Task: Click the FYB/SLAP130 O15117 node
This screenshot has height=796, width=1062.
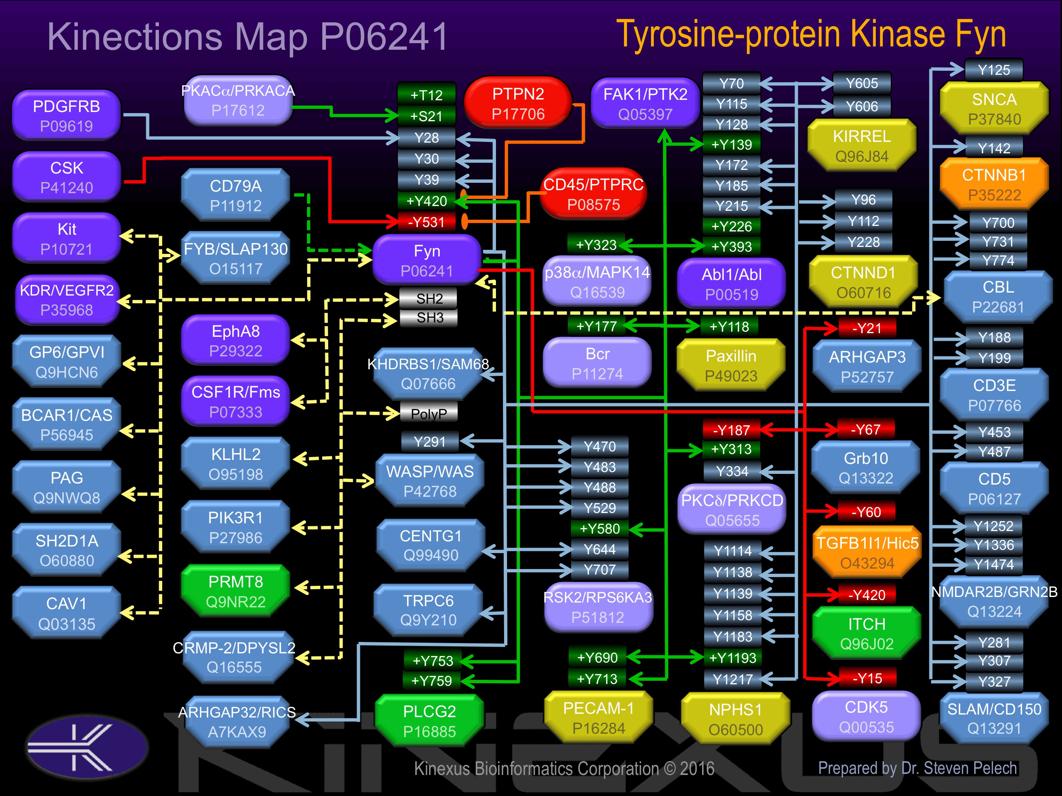Action: (236, 258)
